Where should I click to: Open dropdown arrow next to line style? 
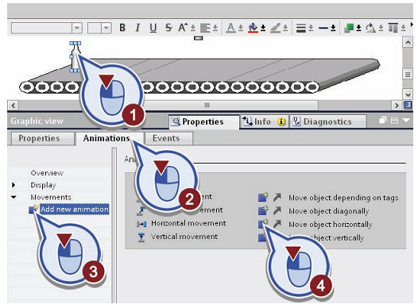[x=333, y=28]
